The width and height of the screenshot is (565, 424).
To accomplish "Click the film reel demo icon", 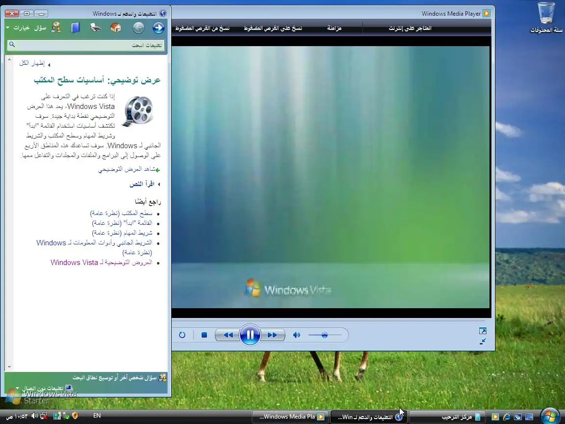I will (138, 111).
